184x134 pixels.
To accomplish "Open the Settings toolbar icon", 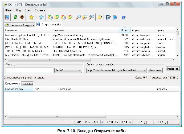I will tap(108, 17).
